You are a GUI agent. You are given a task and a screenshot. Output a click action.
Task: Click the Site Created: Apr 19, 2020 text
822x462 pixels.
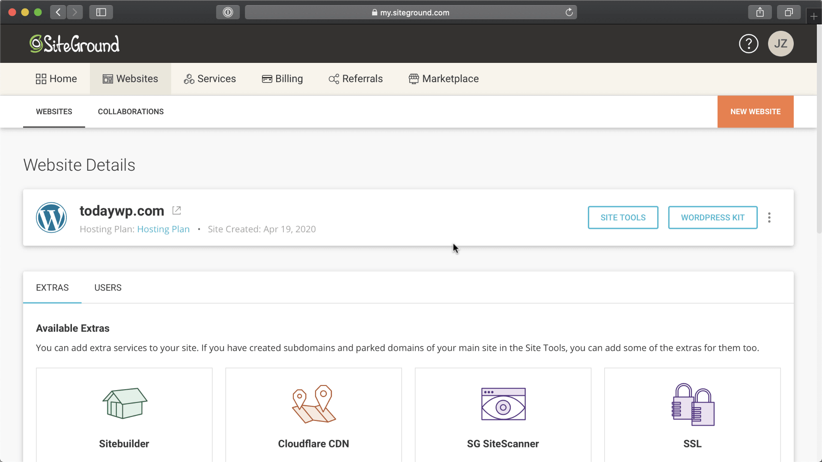pos(262,229)
